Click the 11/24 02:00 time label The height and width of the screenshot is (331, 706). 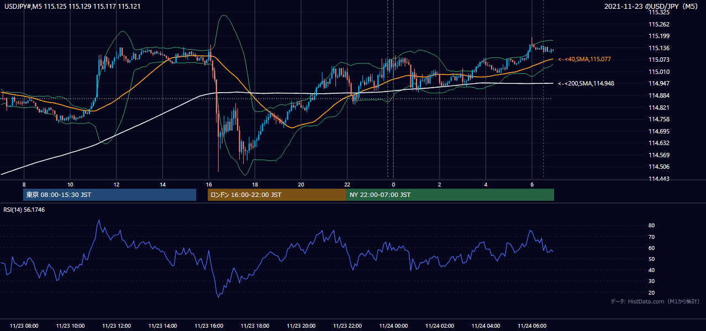click(439, 326)
